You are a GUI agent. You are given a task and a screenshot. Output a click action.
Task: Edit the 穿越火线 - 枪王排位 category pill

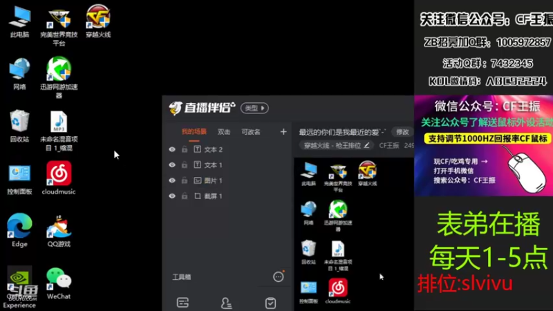pyautogui.click(x=337, y=145)
